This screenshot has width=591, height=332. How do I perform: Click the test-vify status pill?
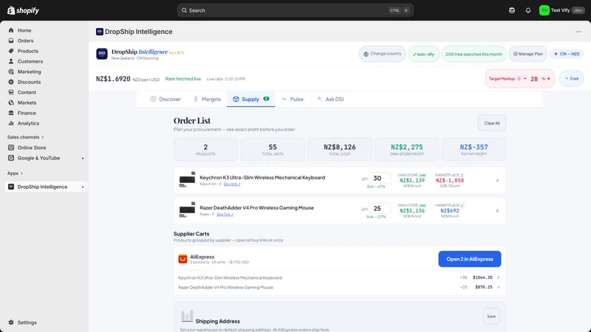point(423,54)
